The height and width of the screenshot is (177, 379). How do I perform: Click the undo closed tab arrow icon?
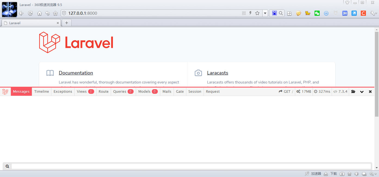pyautogui.click(x=47, y=13)
